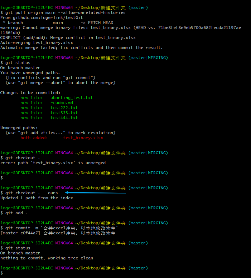The width and height of the screenshot is (251, 278).
Task: Click the '[master e0f44a7]' commit result line
Action: pyautogui.click(x=58, y=233)
